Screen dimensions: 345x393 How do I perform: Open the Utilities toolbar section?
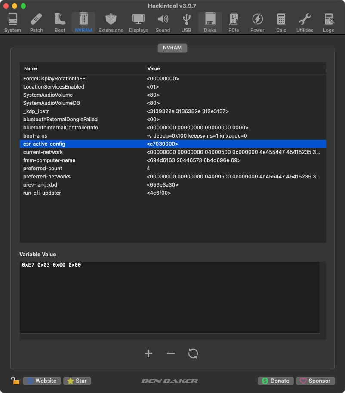coord(305,22)
